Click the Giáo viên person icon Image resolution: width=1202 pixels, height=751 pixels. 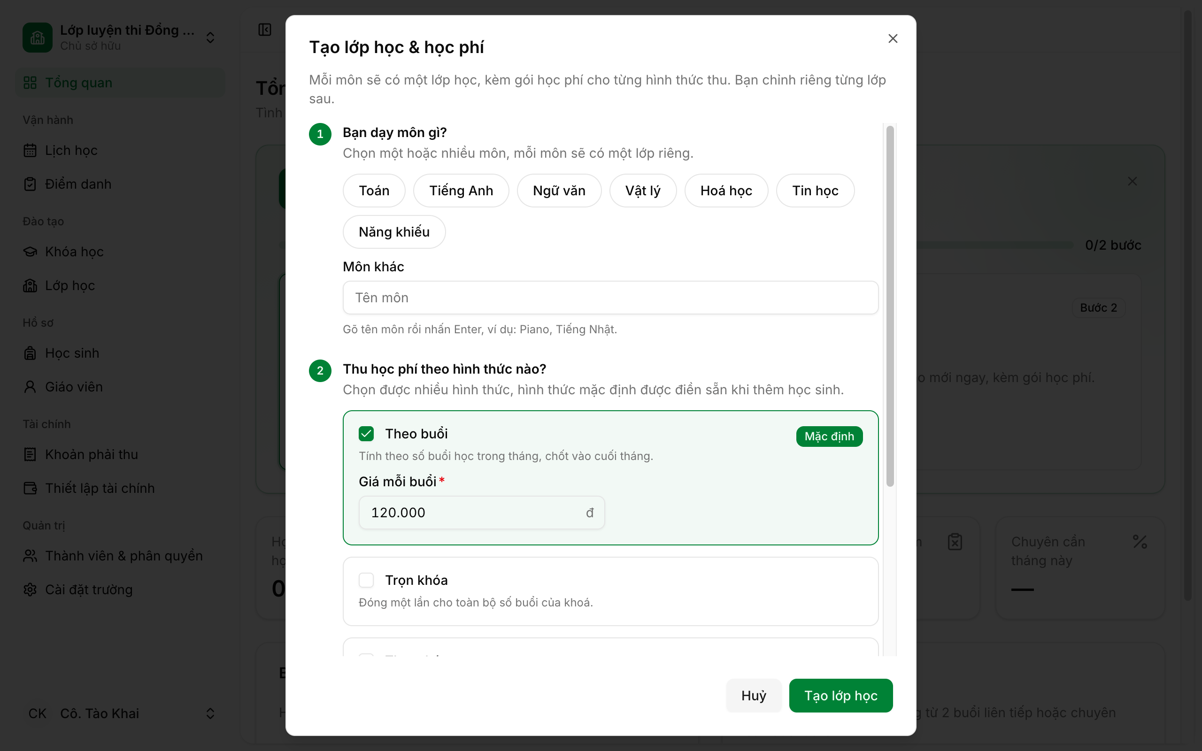pos(31,386)
